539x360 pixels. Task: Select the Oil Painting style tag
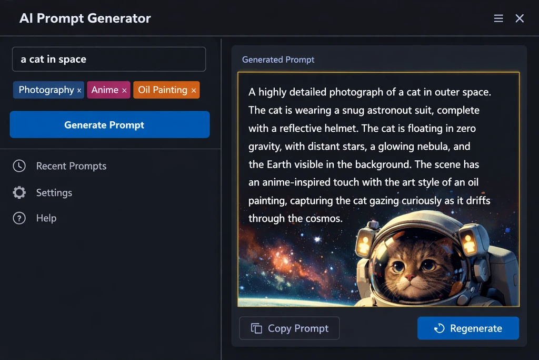click(162, 90)
